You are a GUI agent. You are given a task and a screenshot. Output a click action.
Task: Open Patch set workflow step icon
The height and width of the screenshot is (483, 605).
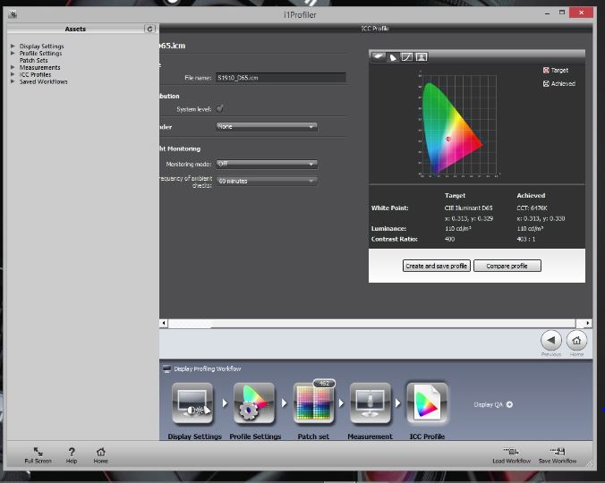point(313,403)
